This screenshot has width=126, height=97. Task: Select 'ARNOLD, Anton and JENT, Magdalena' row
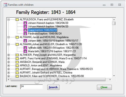coord(41,66)
